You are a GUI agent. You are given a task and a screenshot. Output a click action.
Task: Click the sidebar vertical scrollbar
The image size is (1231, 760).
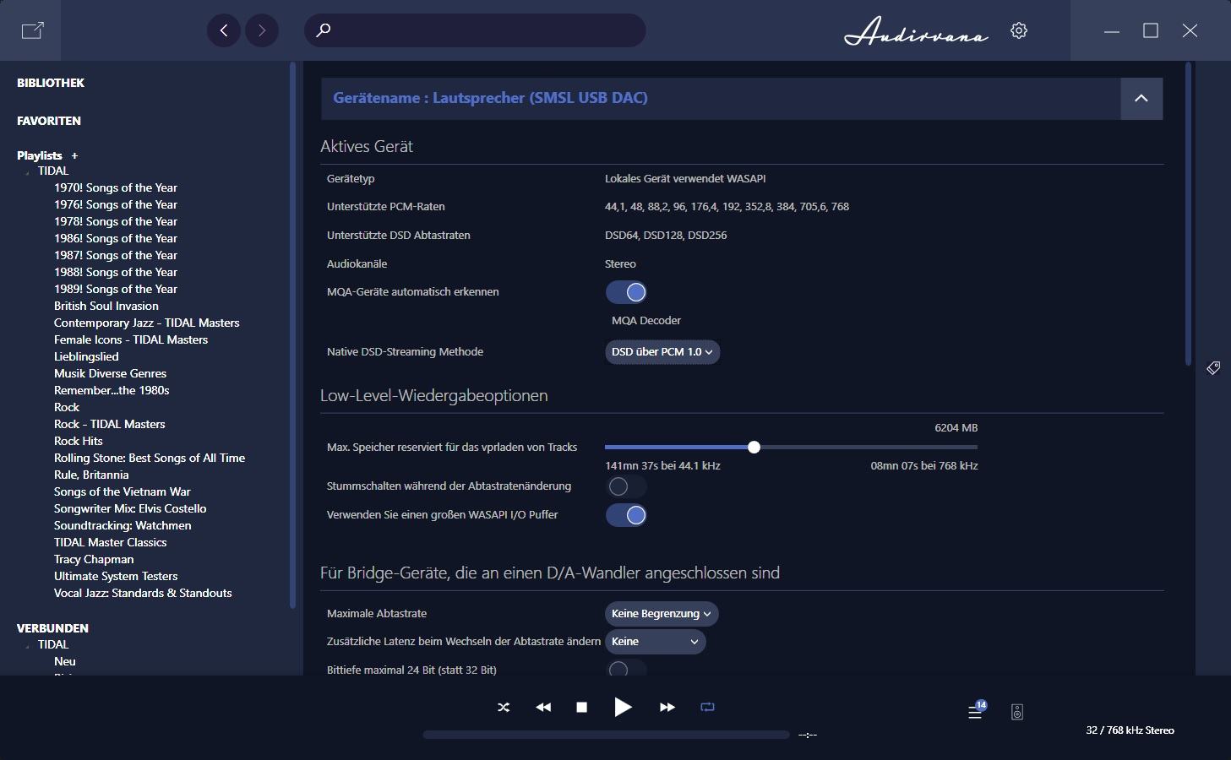(x=292, y=334)
